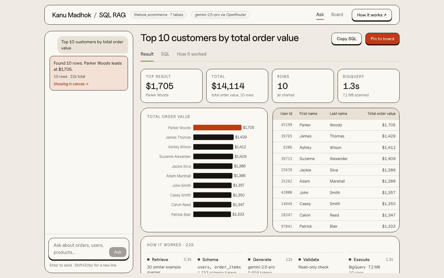The image size is (444, 278).
Task: Click the $14,114 total stat card
Action: 237,86
